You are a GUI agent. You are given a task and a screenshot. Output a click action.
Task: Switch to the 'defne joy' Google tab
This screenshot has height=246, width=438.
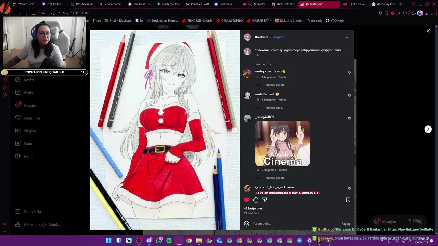point(383,4)
